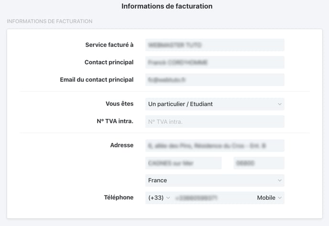329x226 pixels.
Task: Click the 'Service facturé à' label
Action: pos(110,45)
